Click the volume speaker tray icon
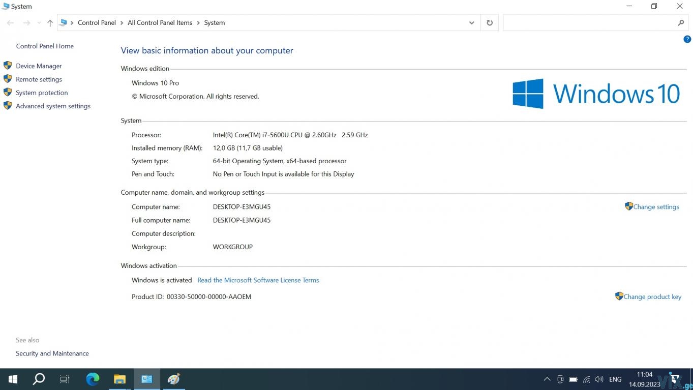 (x=599, y=379)
